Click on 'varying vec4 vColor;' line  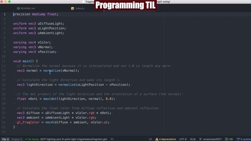[32, 42]
